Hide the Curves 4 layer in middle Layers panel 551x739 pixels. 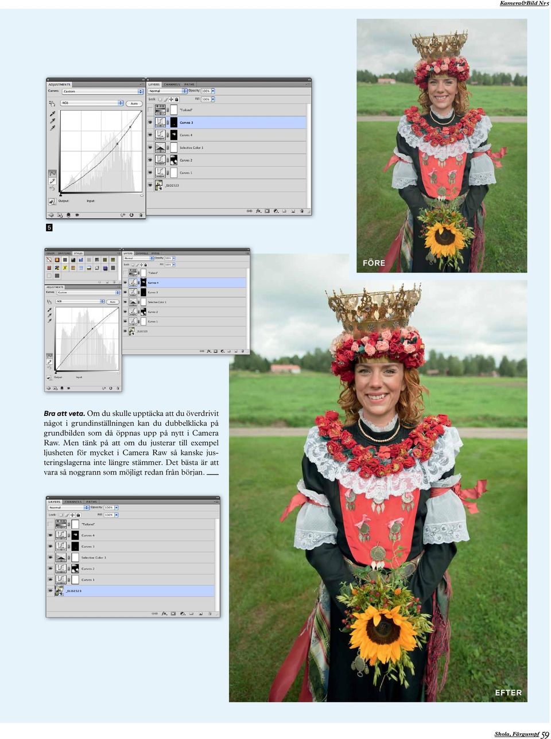tap(125, 283)
